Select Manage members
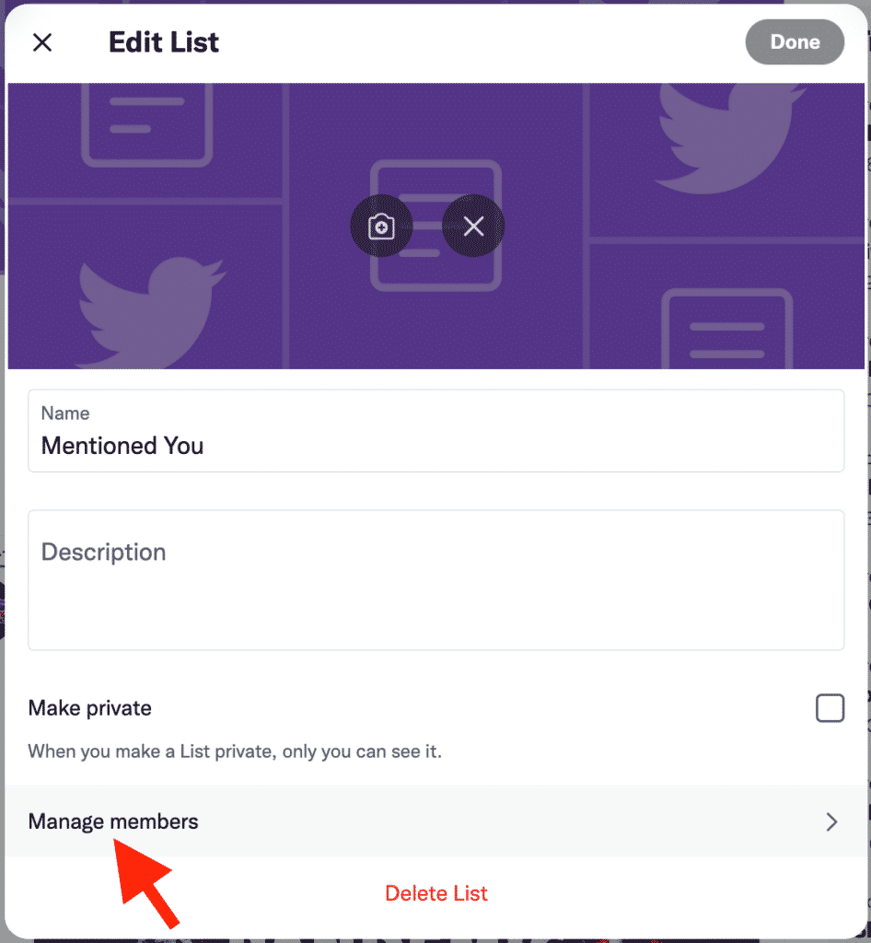Viewport: 871px width, 943px height. click(x=112, y=821)
